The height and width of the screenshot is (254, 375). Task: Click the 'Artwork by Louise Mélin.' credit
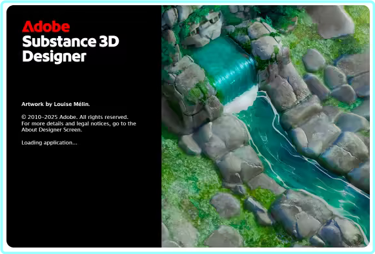click(56, 104)
